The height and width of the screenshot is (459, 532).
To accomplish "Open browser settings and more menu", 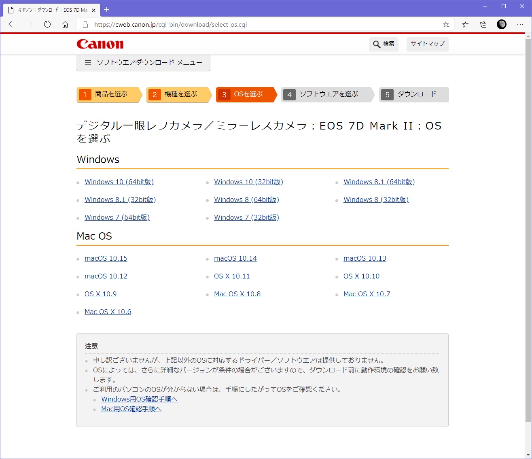I will 520,24.
